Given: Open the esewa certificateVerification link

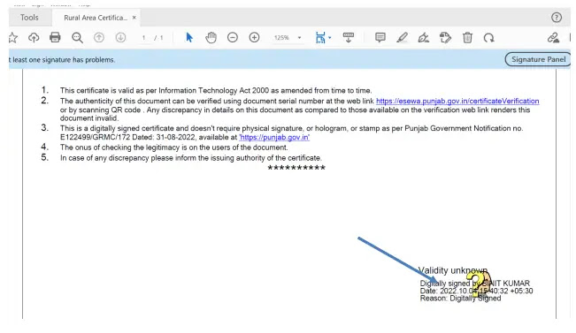Looking at the screenshot, I should (x=457, y=101).
